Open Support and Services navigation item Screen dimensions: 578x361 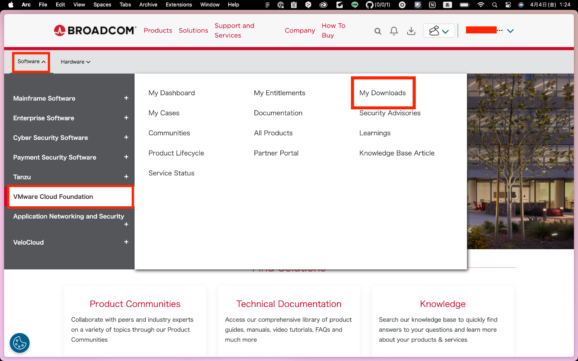(235, 31)
